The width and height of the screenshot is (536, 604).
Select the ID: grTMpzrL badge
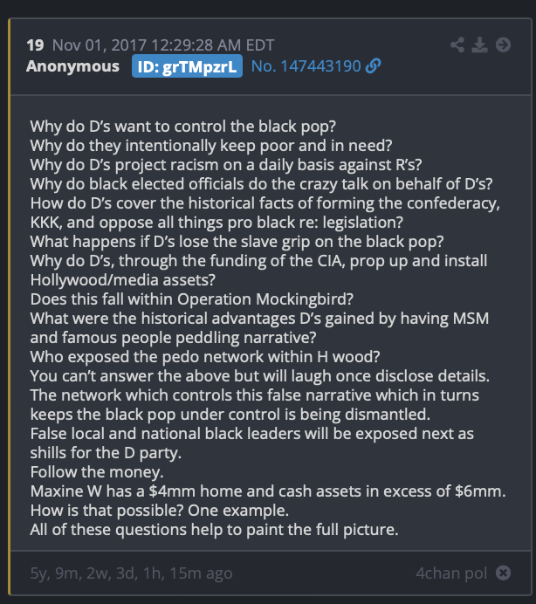[x=187, y=66]
